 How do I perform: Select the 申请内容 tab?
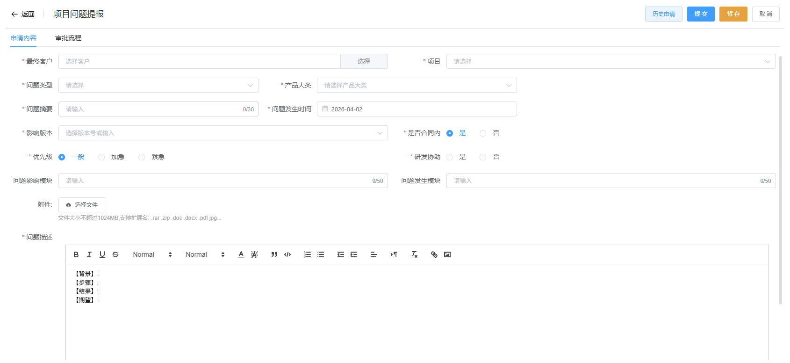[x=23, y=38]
